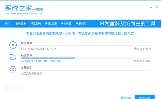This screenshot has width=162, height=99.
Task: Open the 备份/还原 tab
Action: click(51, 23)
